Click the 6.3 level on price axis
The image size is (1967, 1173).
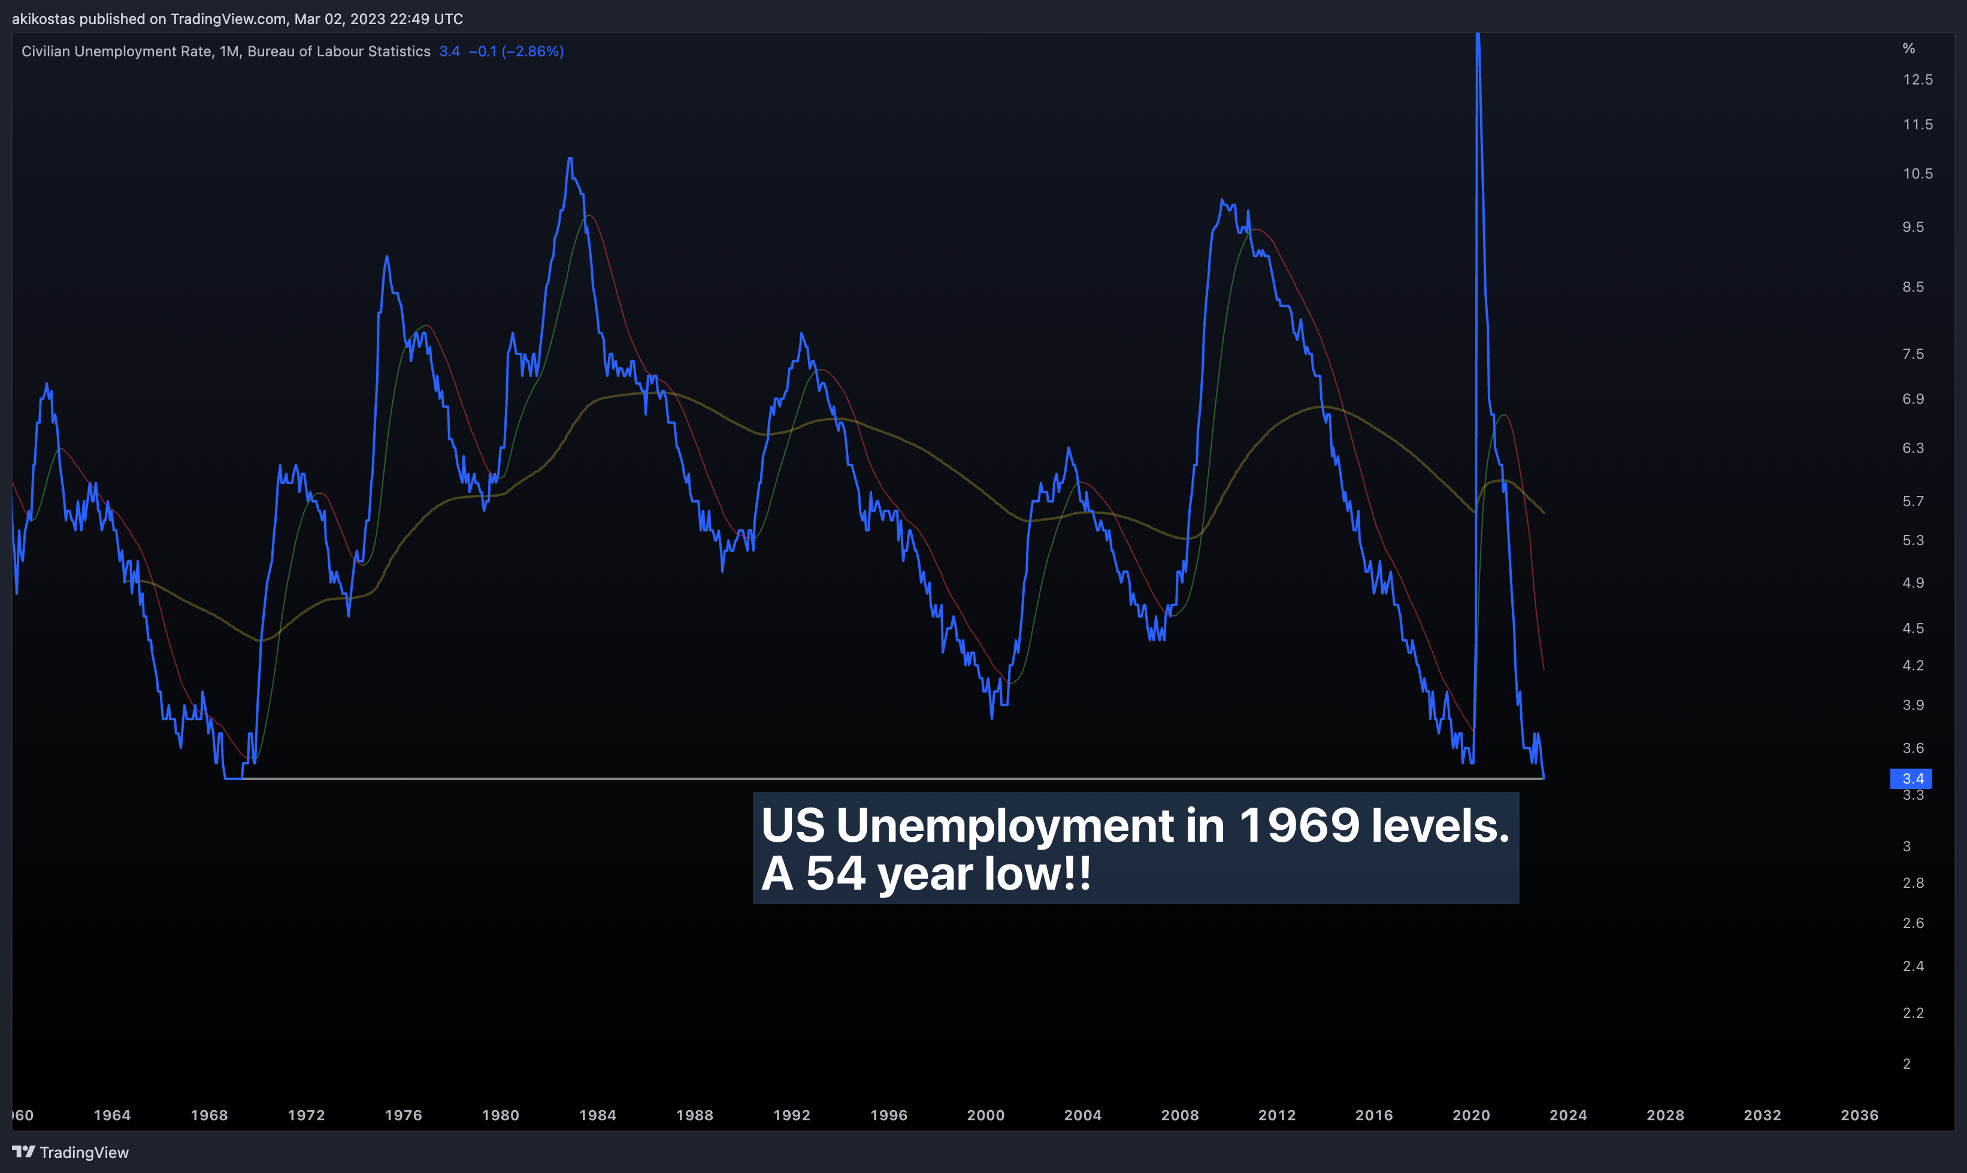(x=1913, y=448)
